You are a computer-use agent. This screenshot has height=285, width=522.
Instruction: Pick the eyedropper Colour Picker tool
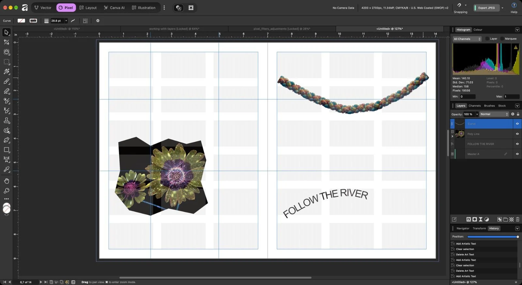[x=7, y=169]
